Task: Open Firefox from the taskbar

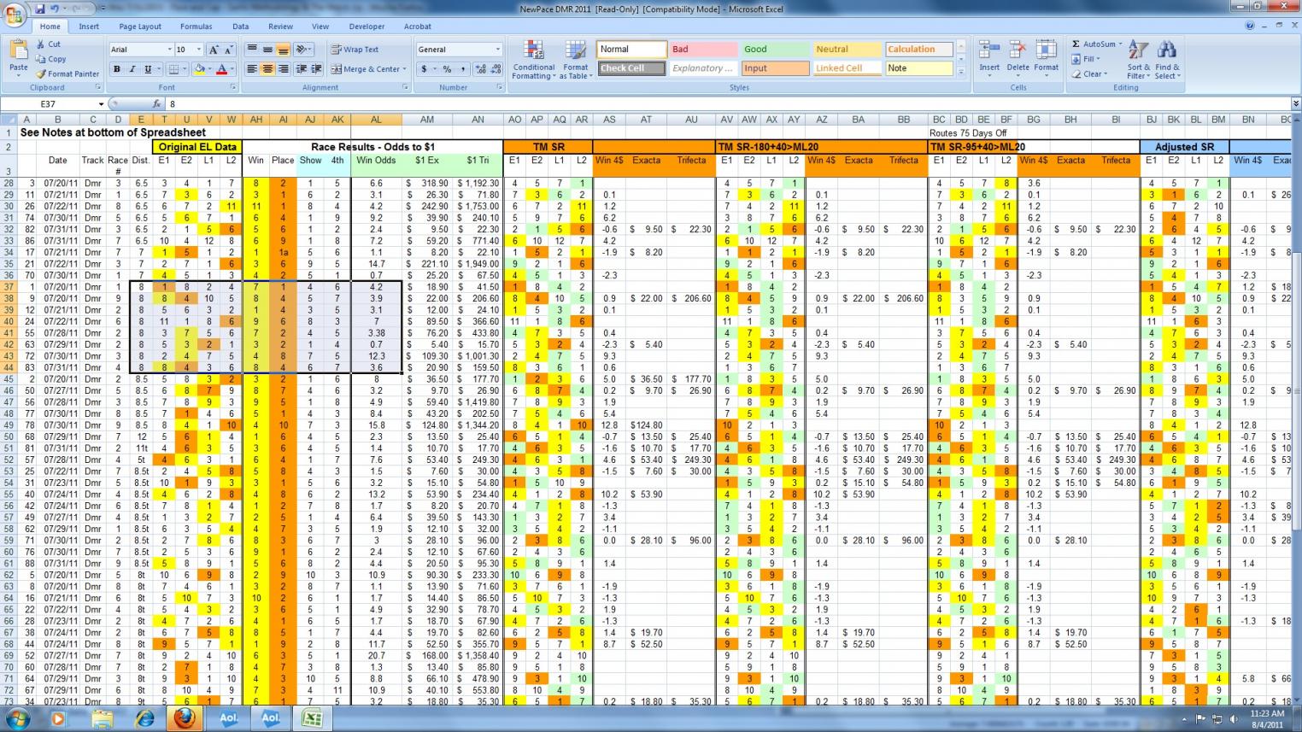Action: click(185, 718)
